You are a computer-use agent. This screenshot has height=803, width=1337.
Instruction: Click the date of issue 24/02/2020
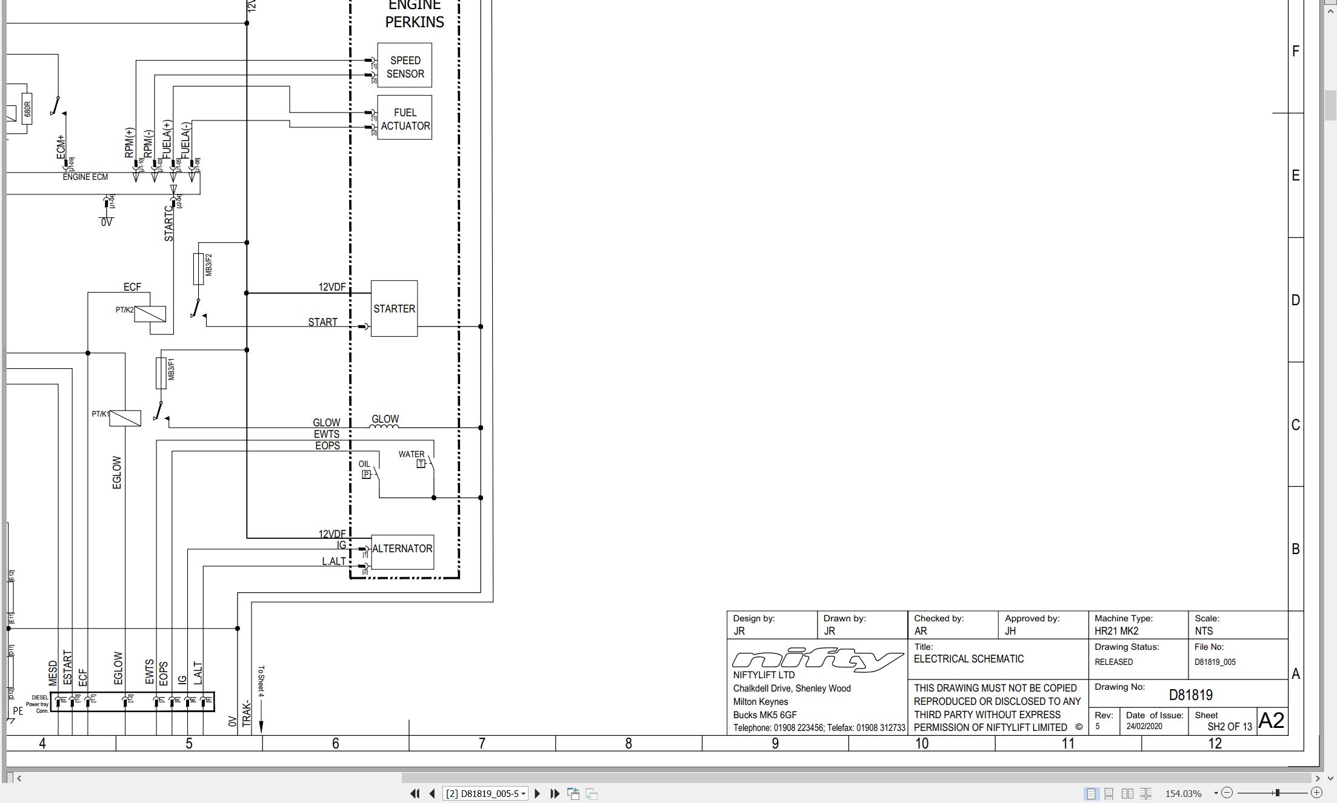click(1144, 726)
